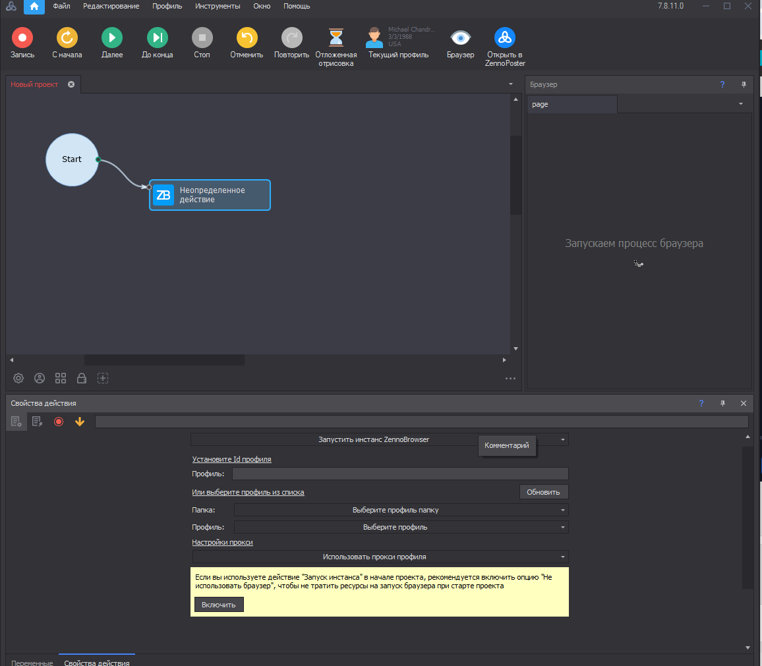Viewport: 762px width, 666px height.
Task: Open Настройки прокси link
Action: (x=222, y=542)
